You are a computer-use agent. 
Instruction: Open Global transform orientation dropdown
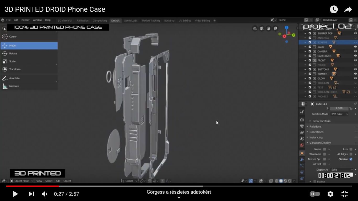[x=129, y=181]
